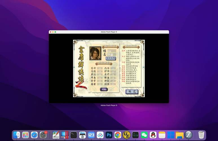Open Activity Monitor from the Dock
The image size is (218, 141).
pos(135,135)
